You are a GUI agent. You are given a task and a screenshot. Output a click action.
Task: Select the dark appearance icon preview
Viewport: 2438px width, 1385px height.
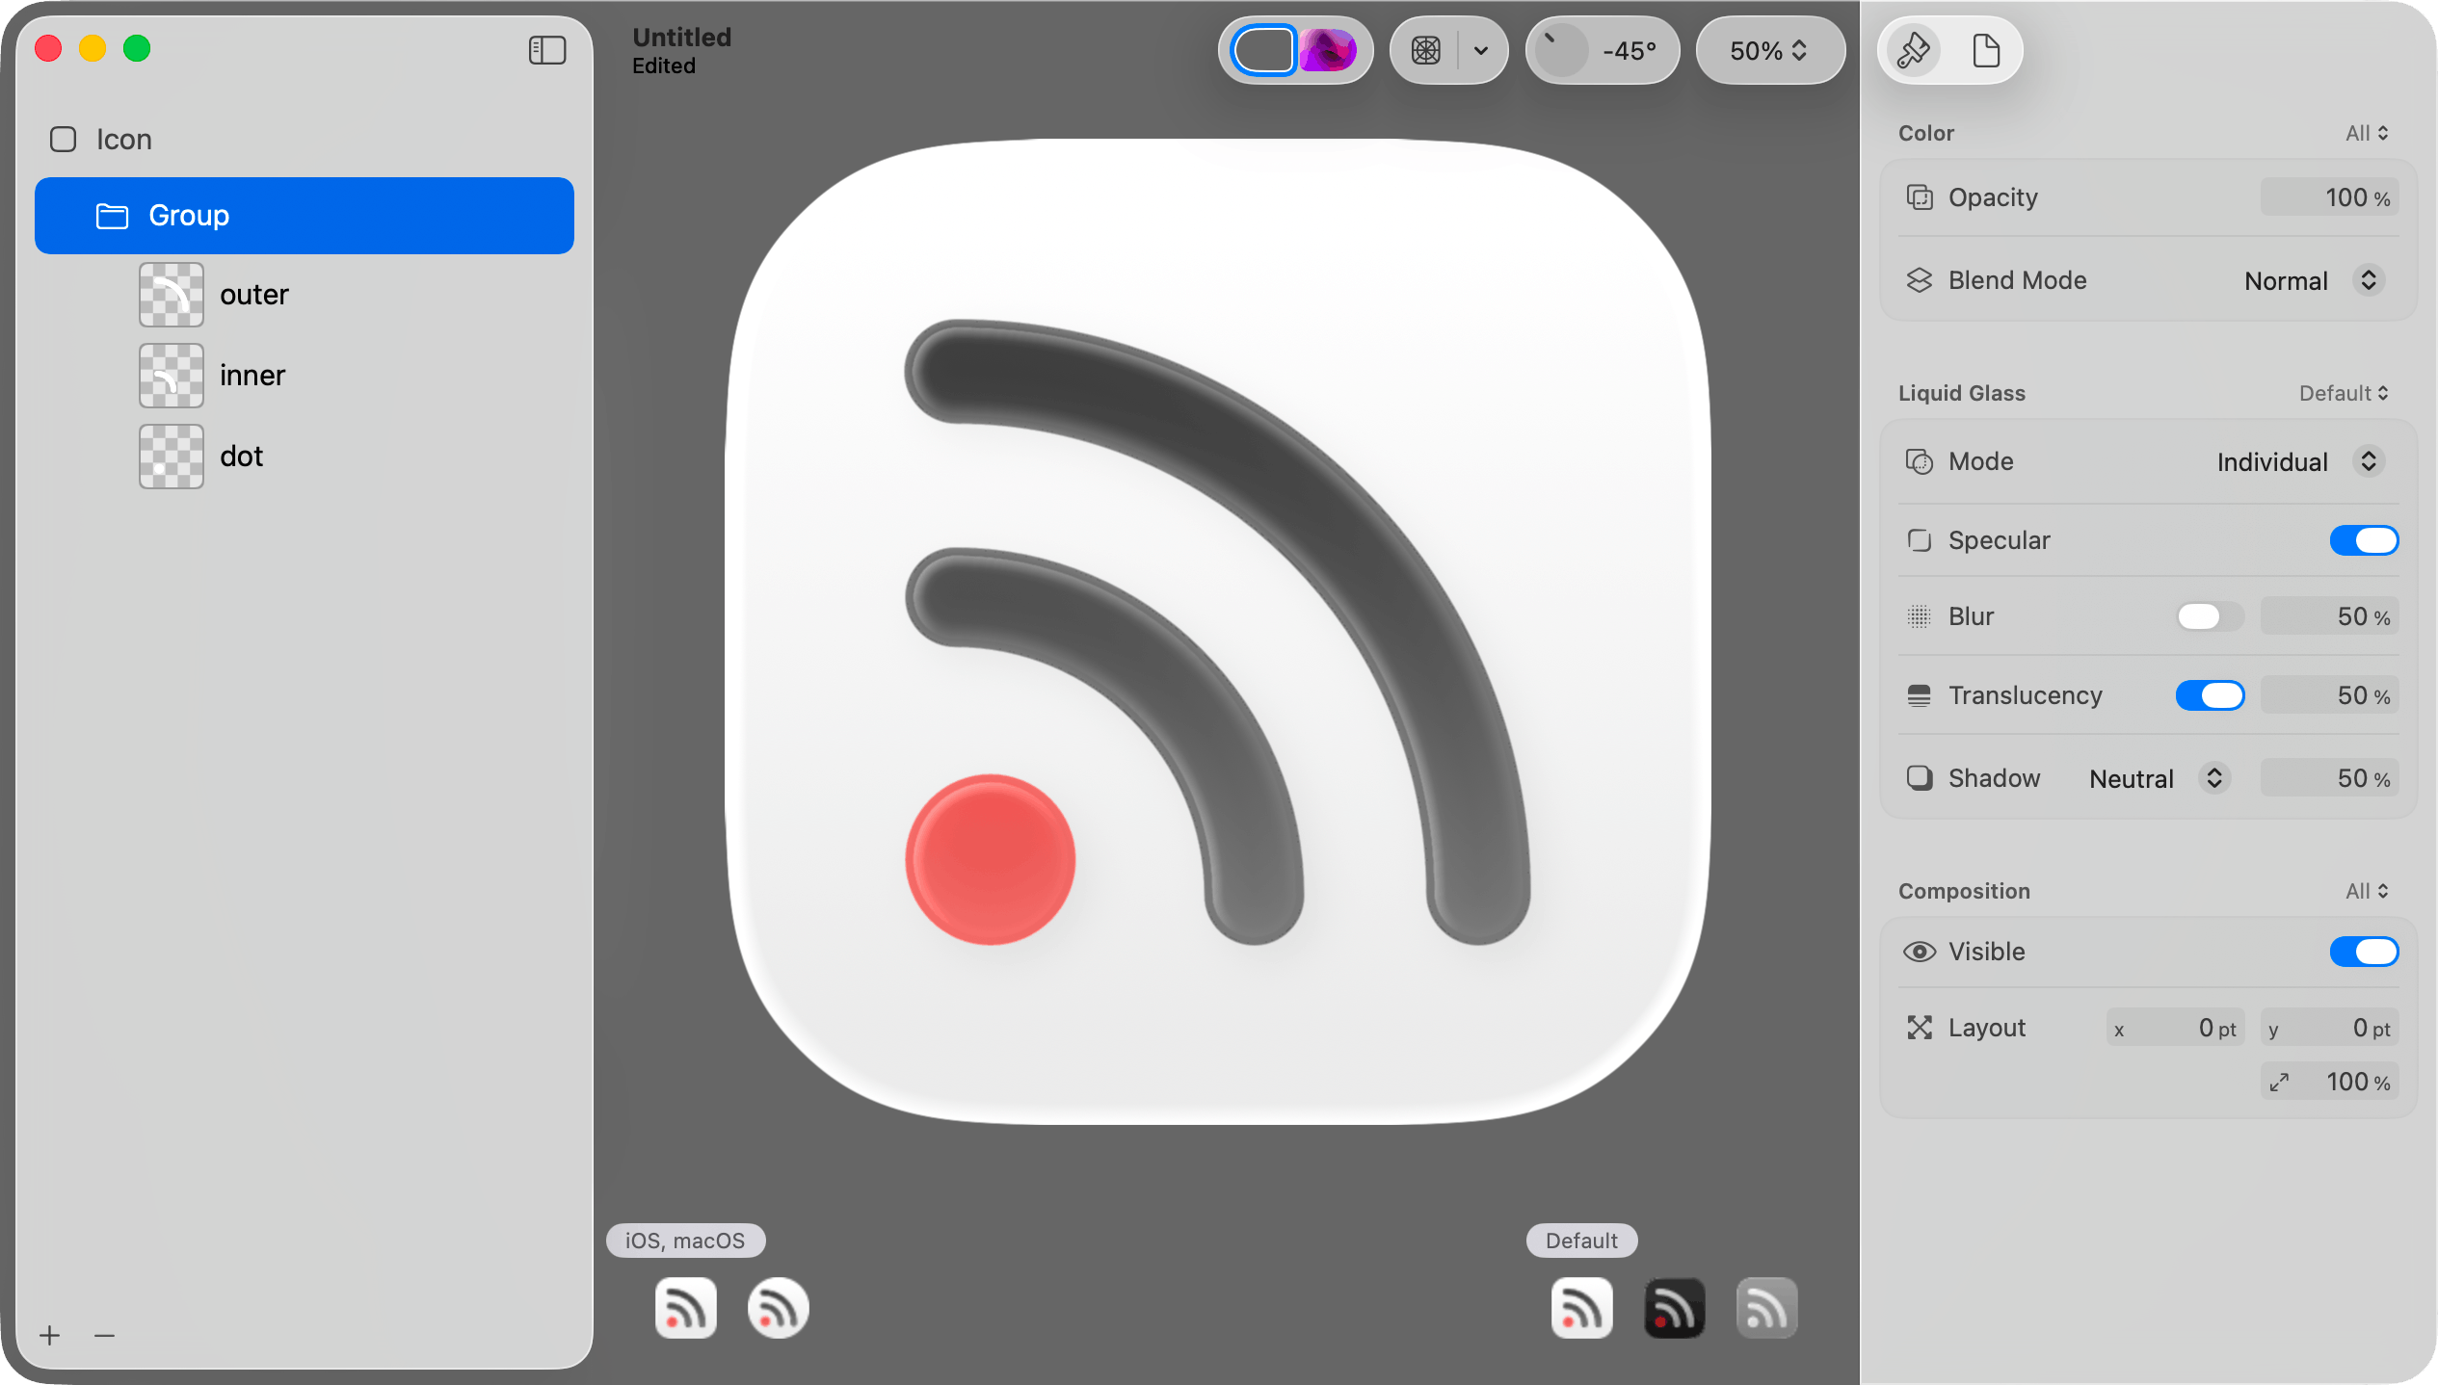1674,1307
